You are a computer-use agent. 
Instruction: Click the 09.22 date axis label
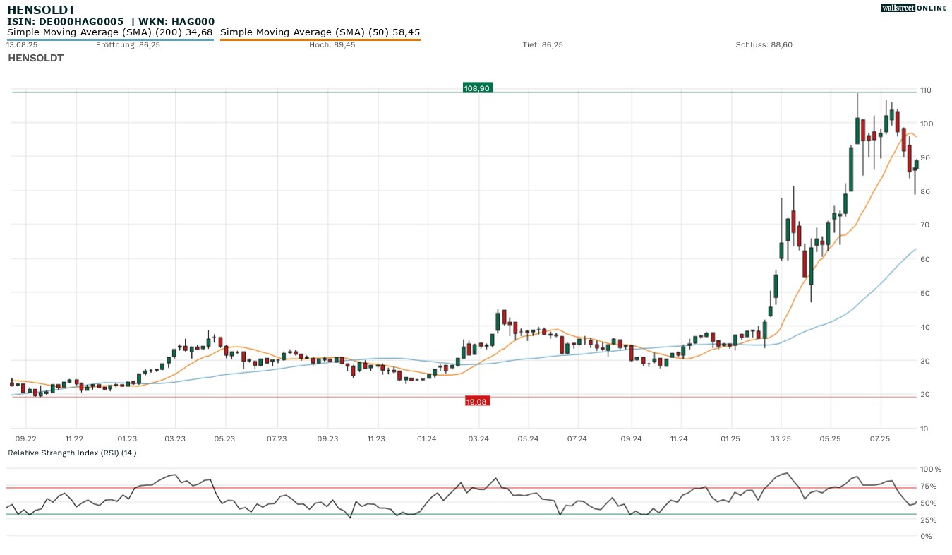(26, 439)
